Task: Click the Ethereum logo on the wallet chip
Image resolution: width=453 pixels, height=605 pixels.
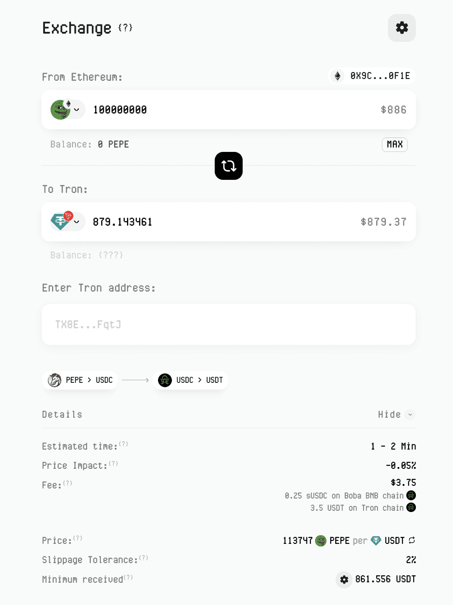Action: coord(338,76)
